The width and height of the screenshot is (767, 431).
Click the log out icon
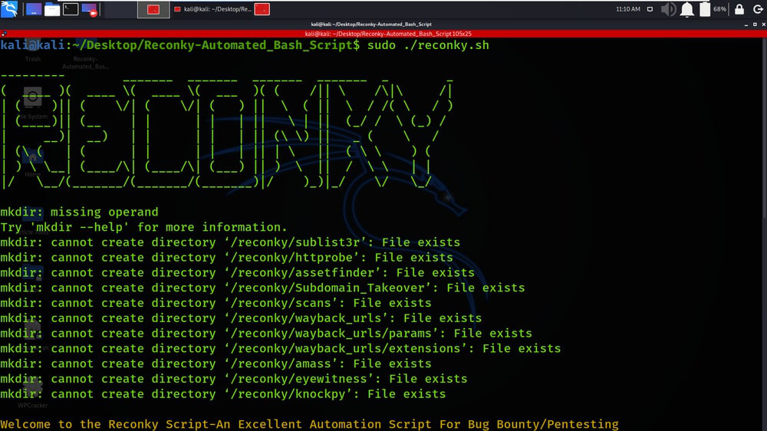point(758,9)
